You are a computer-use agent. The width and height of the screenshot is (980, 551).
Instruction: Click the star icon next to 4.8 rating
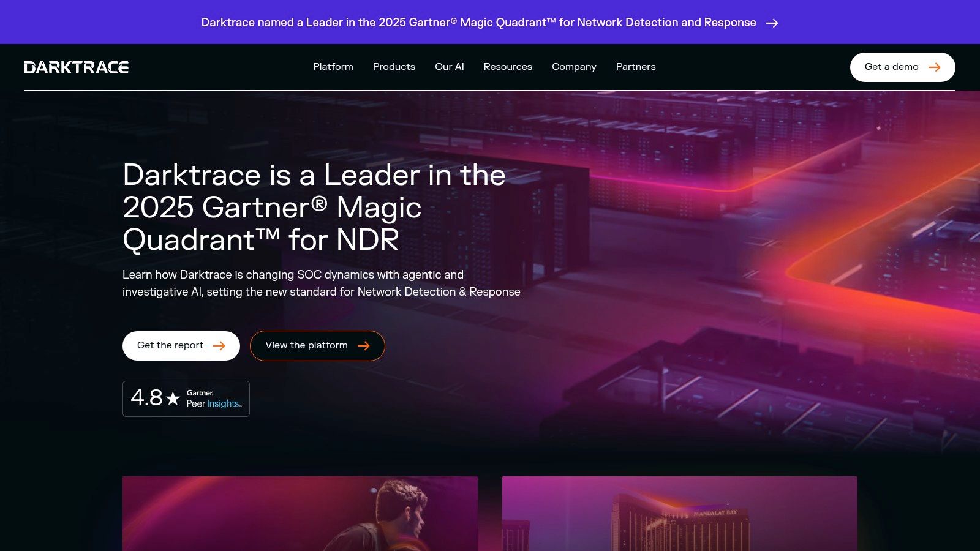[x=173, y=399]
